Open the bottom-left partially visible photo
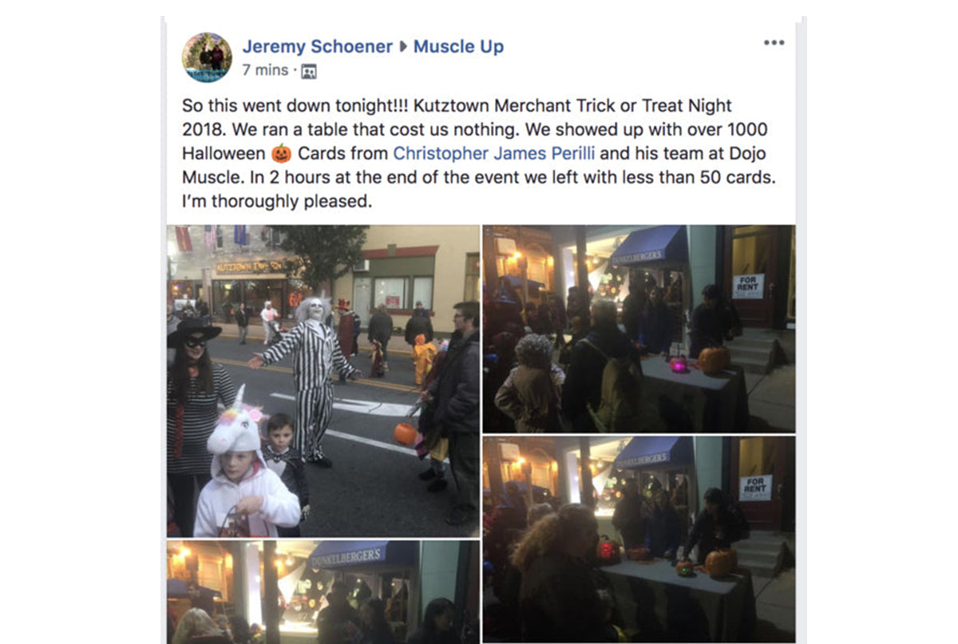Screen dimensions: 958x644 pos(323,592)
